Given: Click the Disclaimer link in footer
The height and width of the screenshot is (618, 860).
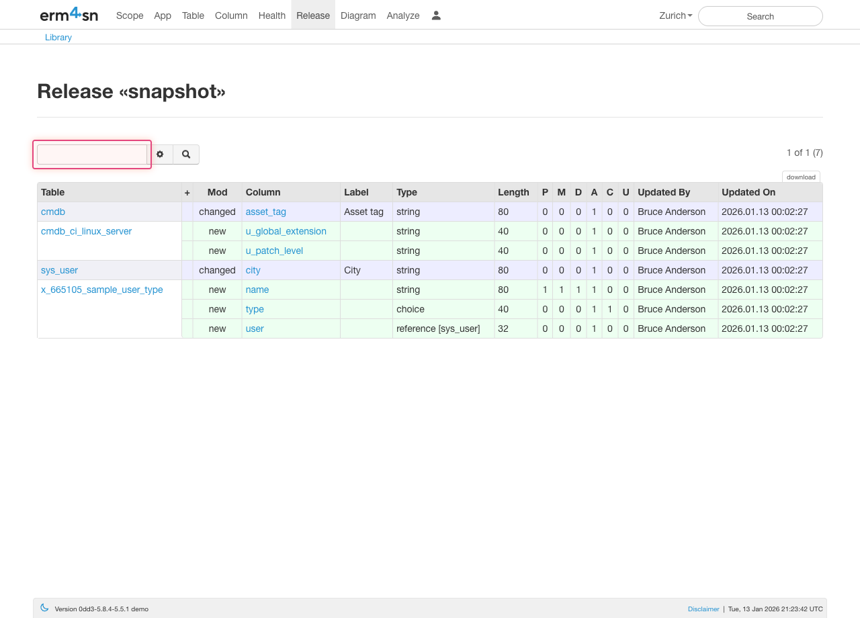Looking at the screenshot, I should tap(703, 609).
